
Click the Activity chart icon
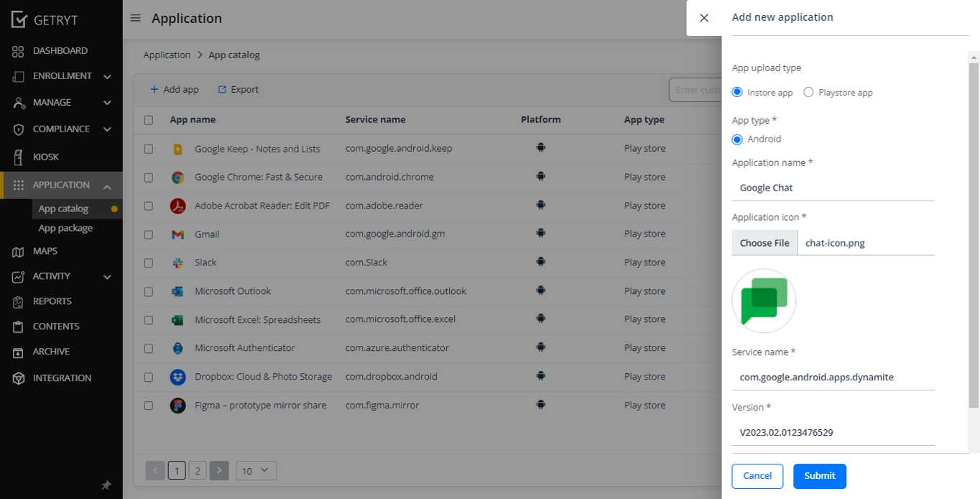click(x=19, y=276)
